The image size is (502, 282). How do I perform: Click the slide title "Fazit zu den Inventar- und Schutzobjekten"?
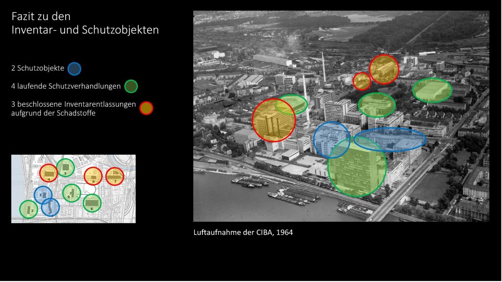pyautogui.click(x=85, y=23)
